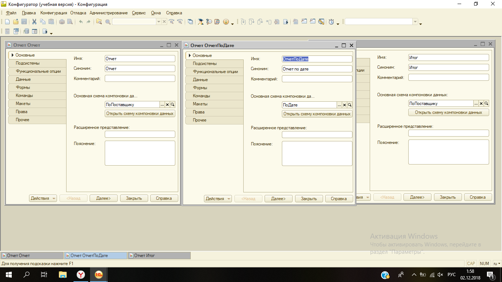Open the Конфигурация menu
Screen dimensions: 502x282
[x=53, y=13]
